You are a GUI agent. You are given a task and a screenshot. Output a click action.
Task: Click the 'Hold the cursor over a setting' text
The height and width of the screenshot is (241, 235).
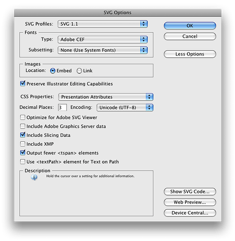pos(91,176)
